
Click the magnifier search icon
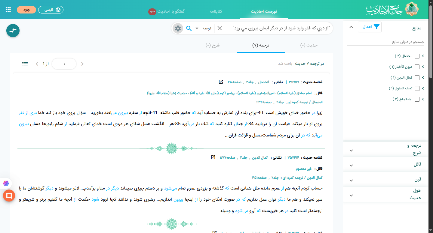pyautogui.click(x=189, y=28)
